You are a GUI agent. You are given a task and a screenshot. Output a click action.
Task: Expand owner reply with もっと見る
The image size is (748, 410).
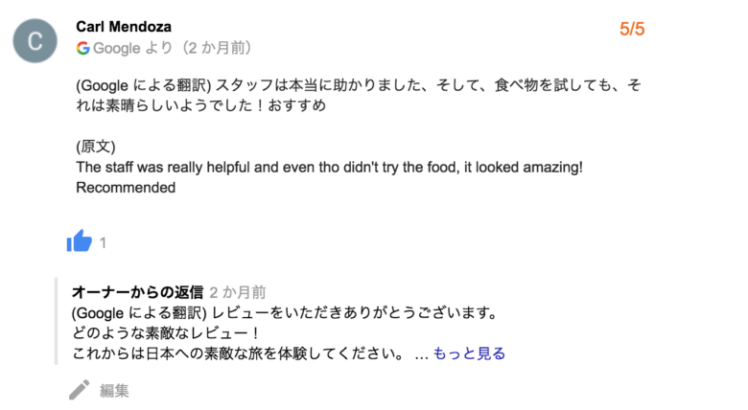pyautogui.click(x=469, y=353)
